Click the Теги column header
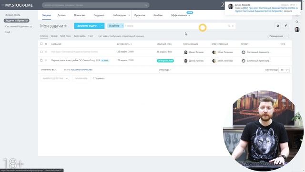 point(283,44)
